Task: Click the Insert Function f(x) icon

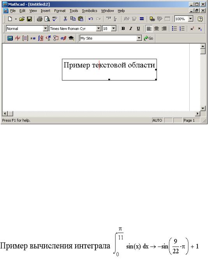Action: tap(127, 19)
